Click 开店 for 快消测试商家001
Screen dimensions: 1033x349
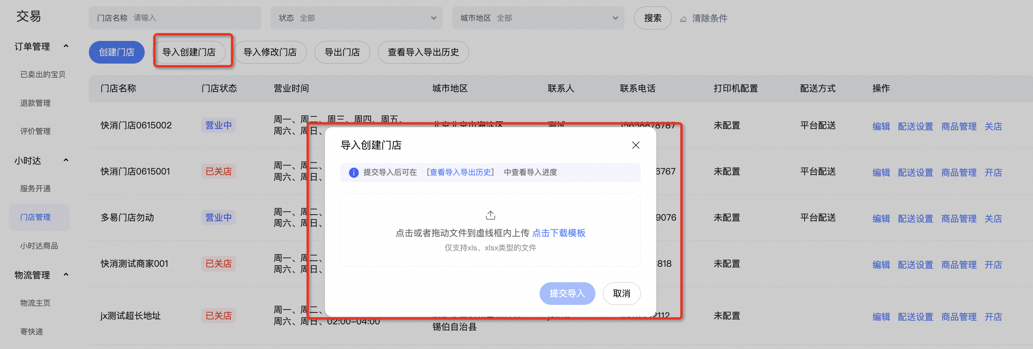993,265
